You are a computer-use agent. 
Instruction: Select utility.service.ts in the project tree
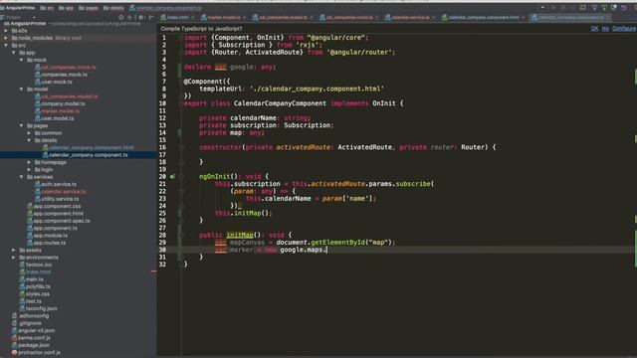pyautogui.click(x=60, y=199)
